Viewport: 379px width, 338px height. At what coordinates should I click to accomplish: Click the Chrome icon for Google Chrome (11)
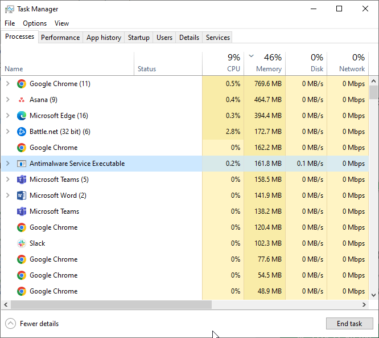coord(22,84)
